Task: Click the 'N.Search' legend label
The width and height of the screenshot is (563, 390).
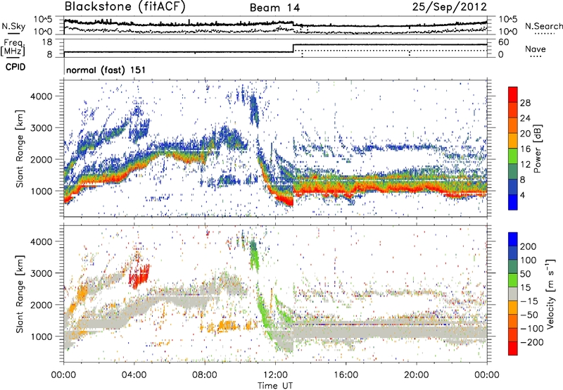Action: [544, 26]
